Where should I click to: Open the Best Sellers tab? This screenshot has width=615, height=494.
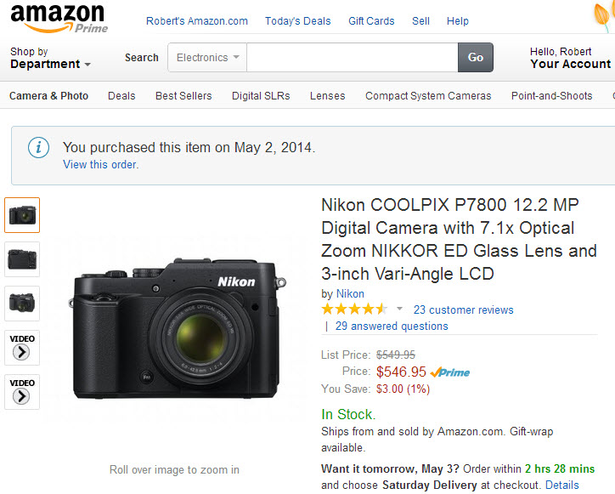(183, 96)
